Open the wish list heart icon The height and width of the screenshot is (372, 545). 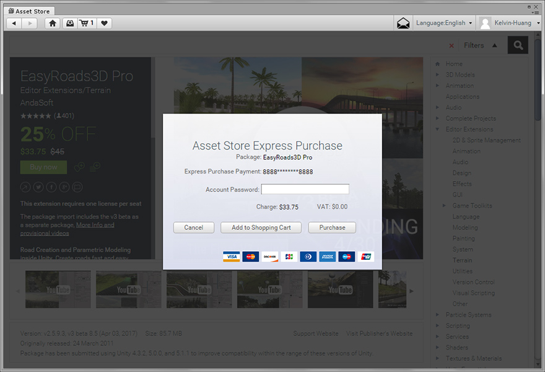tap(105, 23)
